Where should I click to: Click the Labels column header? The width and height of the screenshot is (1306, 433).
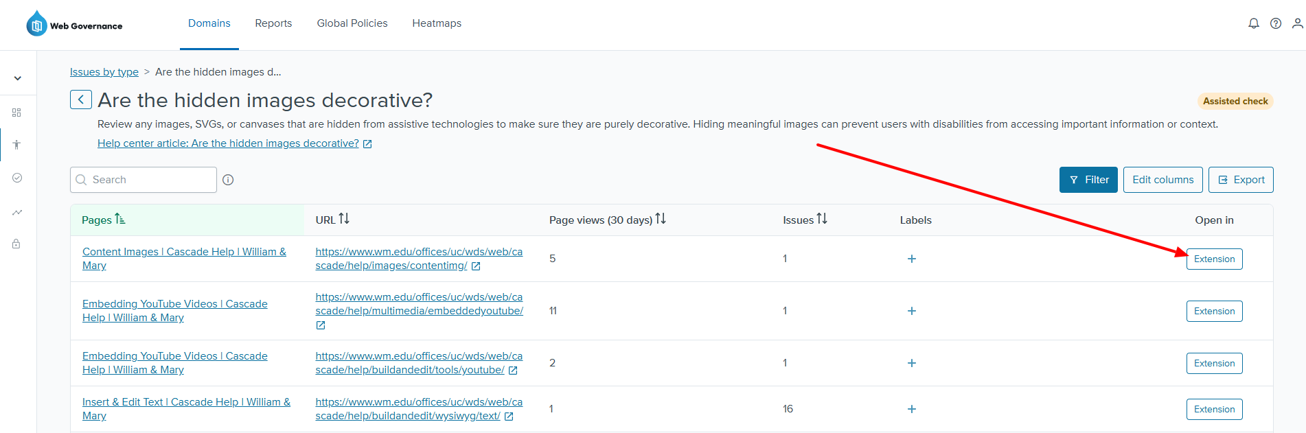coord(915,220)
